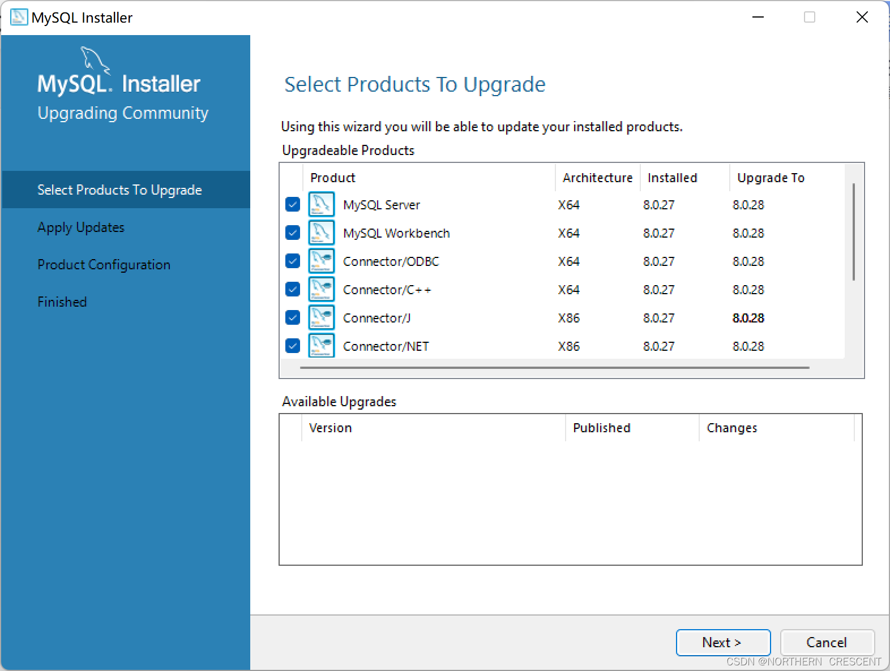This screenshot has width=890, height=671.
Task: Click the Connector/J product icon
Action: (321, 317)
